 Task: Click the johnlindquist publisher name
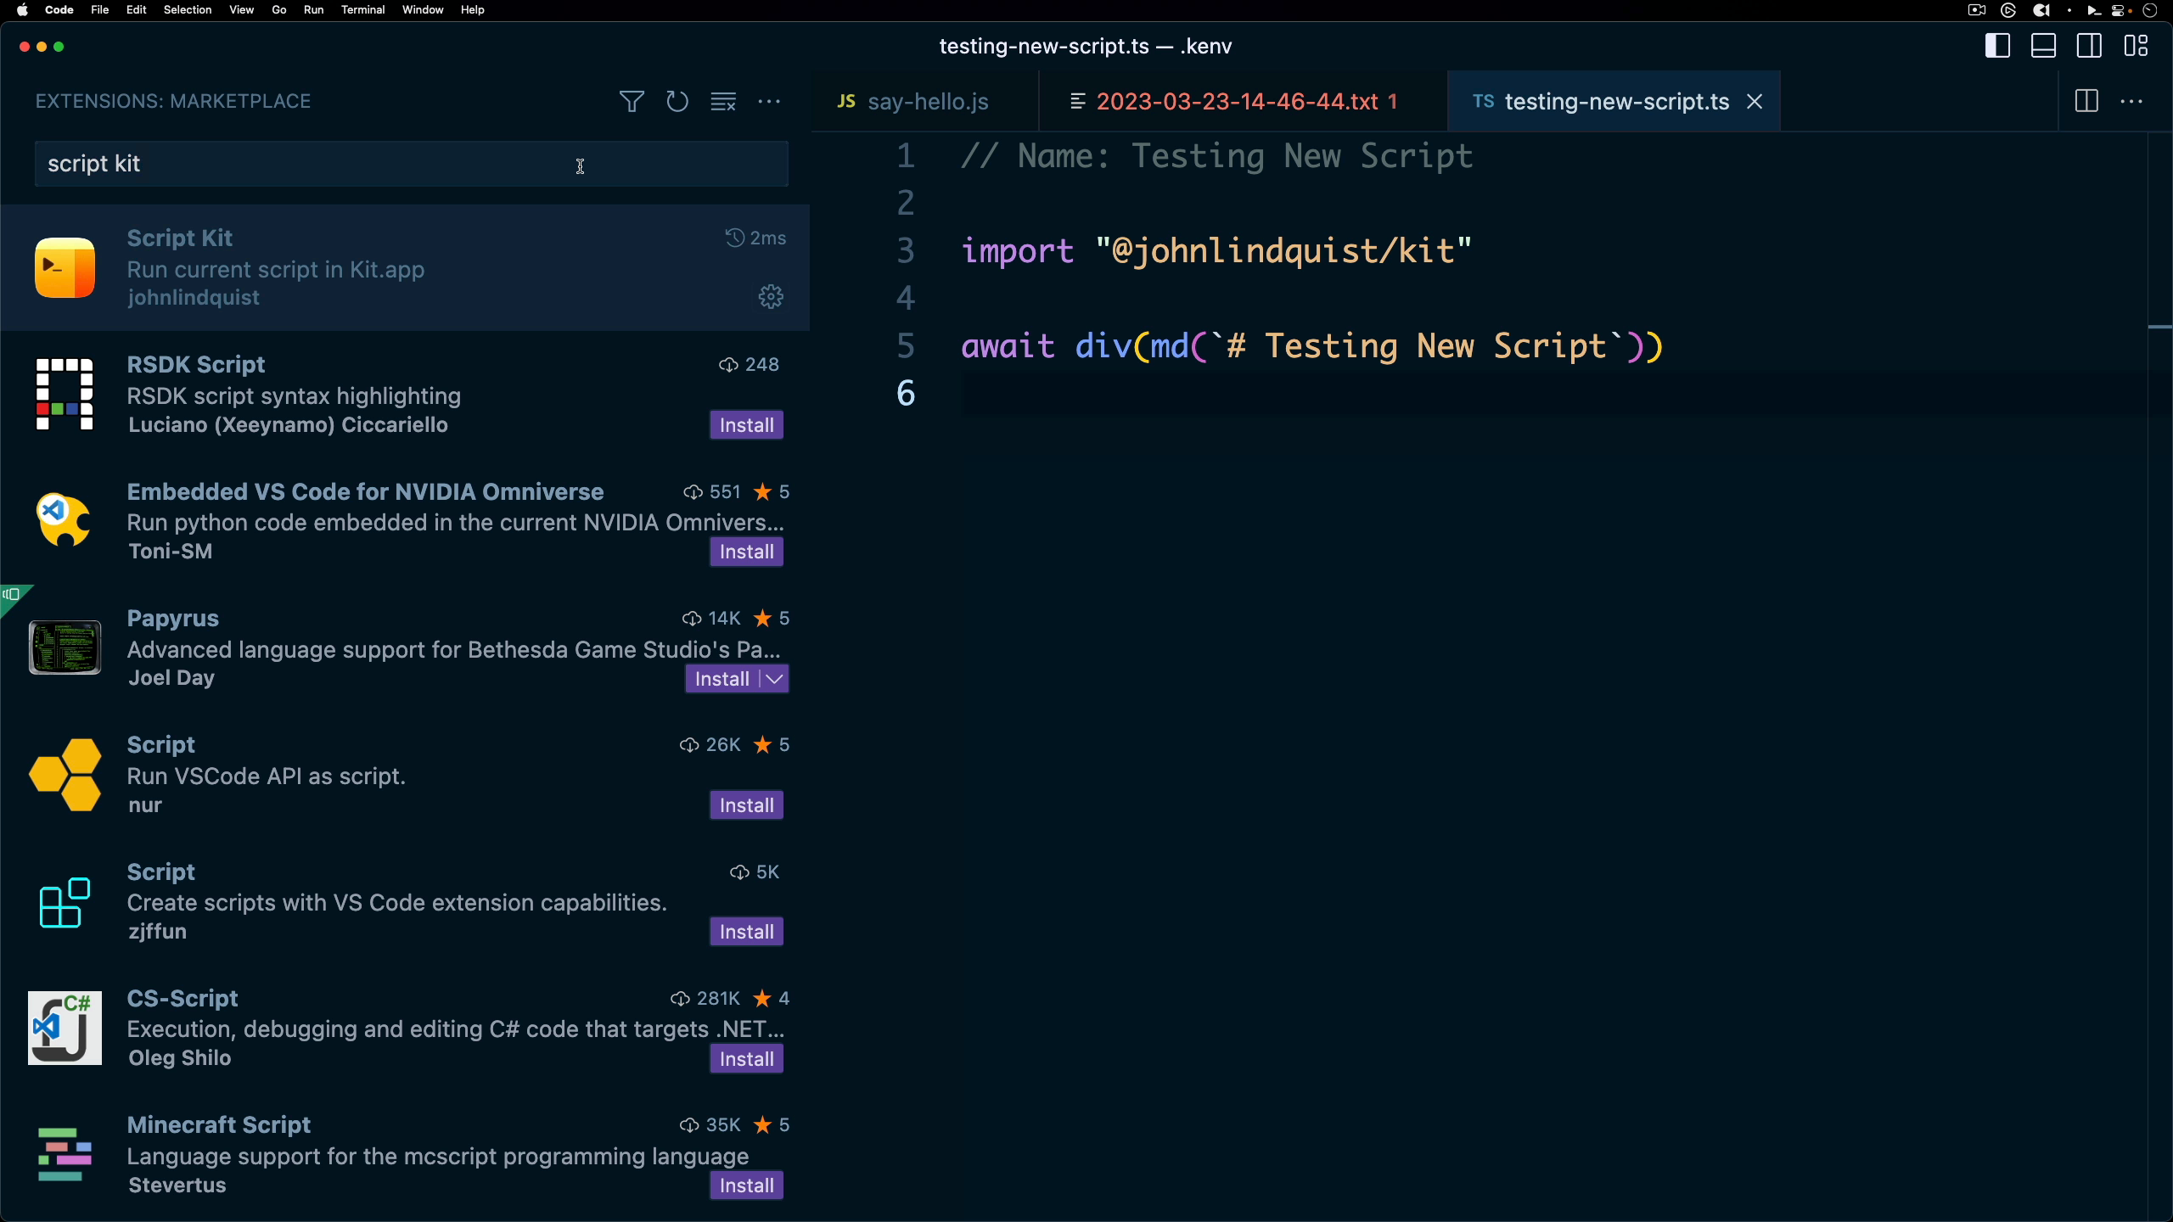click(x=194, y=298)
